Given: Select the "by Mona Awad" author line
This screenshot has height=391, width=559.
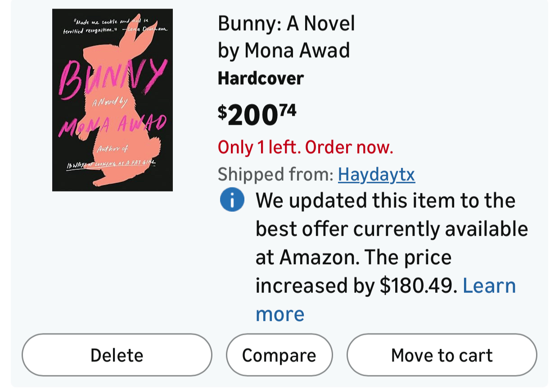Looking at the screenshot, I should point(284,50).
